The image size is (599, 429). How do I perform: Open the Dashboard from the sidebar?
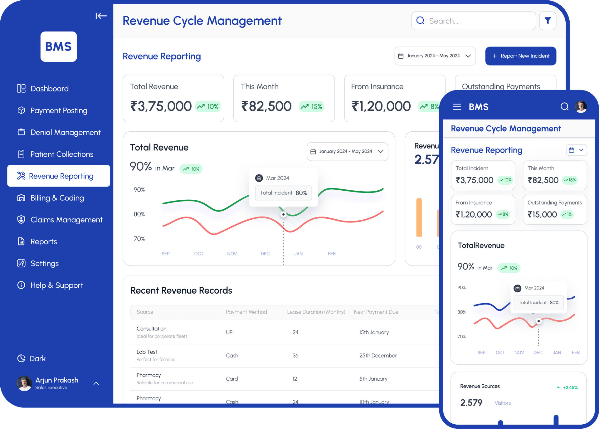coord(49,88)
